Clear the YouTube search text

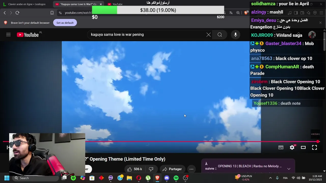[209, 35]
